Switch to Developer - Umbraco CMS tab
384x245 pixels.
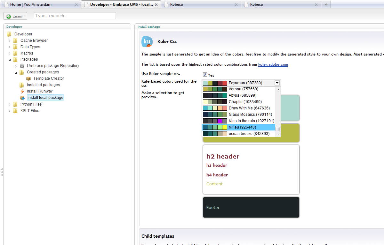(x=121, y=4)
